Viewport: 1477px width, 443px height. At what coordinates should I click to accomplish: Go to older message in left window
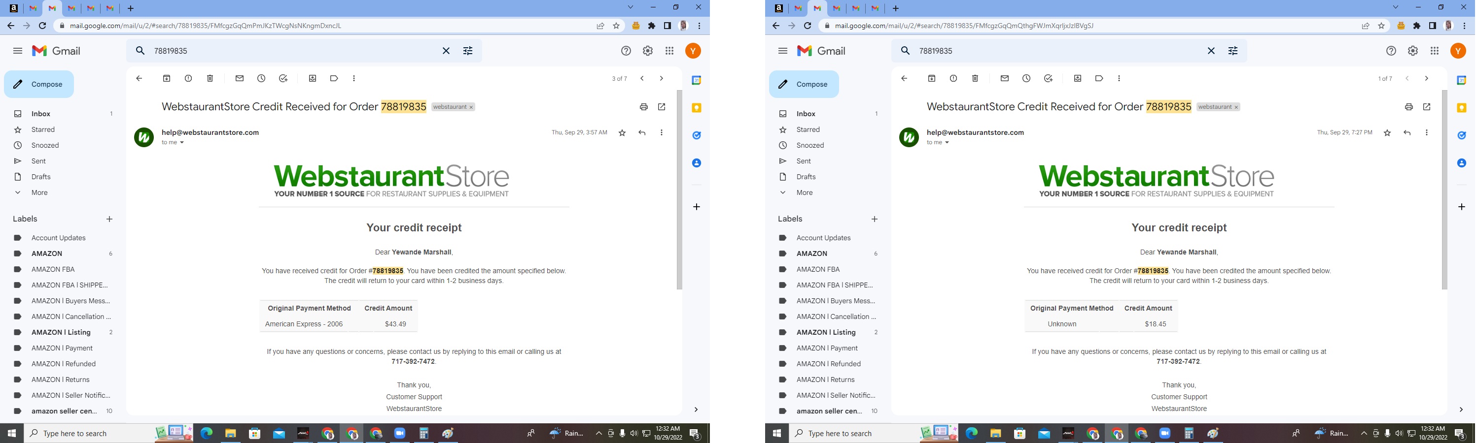point(661,78)
